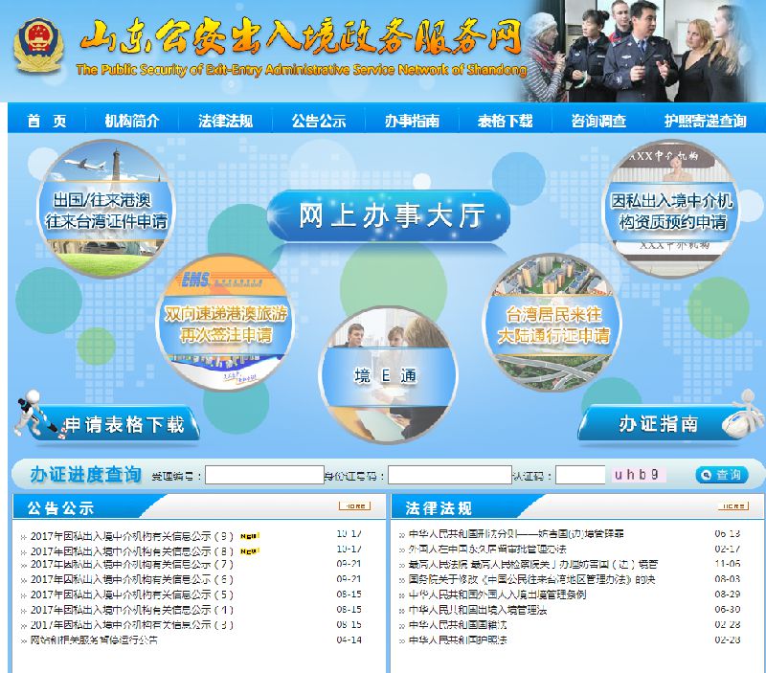
Task: Focus the 认证码 input field
Action: tap(580, 475)
